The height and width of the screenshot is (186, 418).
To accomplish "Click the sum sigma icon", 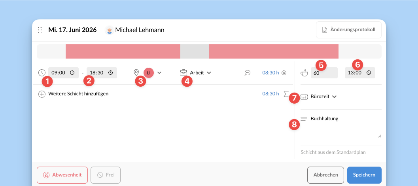I will pyautogui.click(x=286, y=94).
